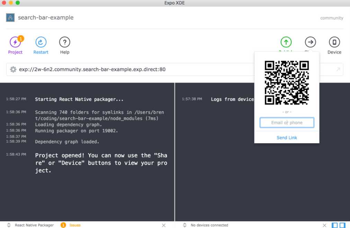Click the search-bar-example project title

click(x=46, y=18)
